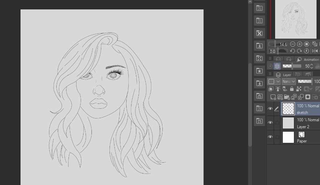
Task: Click the grid folder icon just below the bag folder
Action: tap(259, 108)
